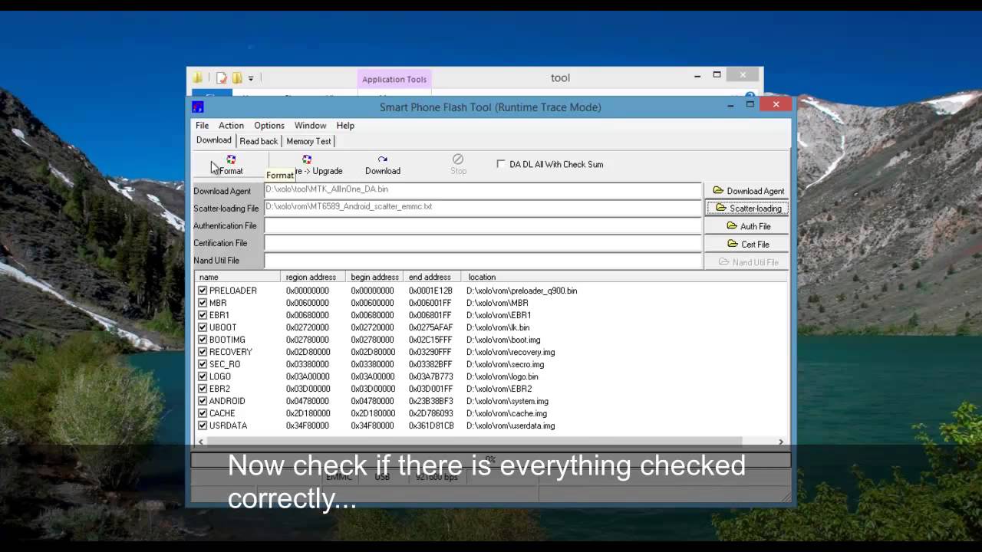Viewport: 982px width, 552px height.
Task: Open the Action menu
Action: [x=231, y=126]
